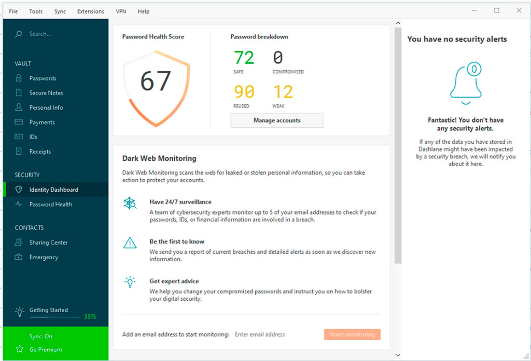Click the Sharing Center people icon
This screenshot has height=361, width=531.
pyautogui.click(x=19, y=242)
